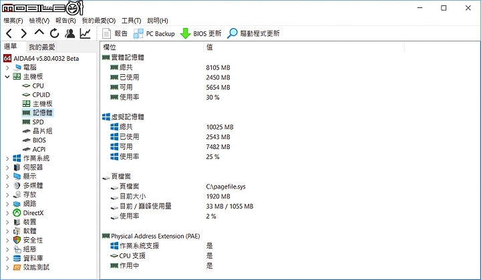Expand the 裝置 tree node
Viewport: 481px width, 280px height.
pos(7,222)
